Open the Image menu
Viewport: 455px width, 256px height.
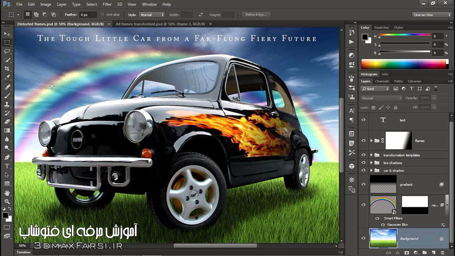(x=45, y=4)
